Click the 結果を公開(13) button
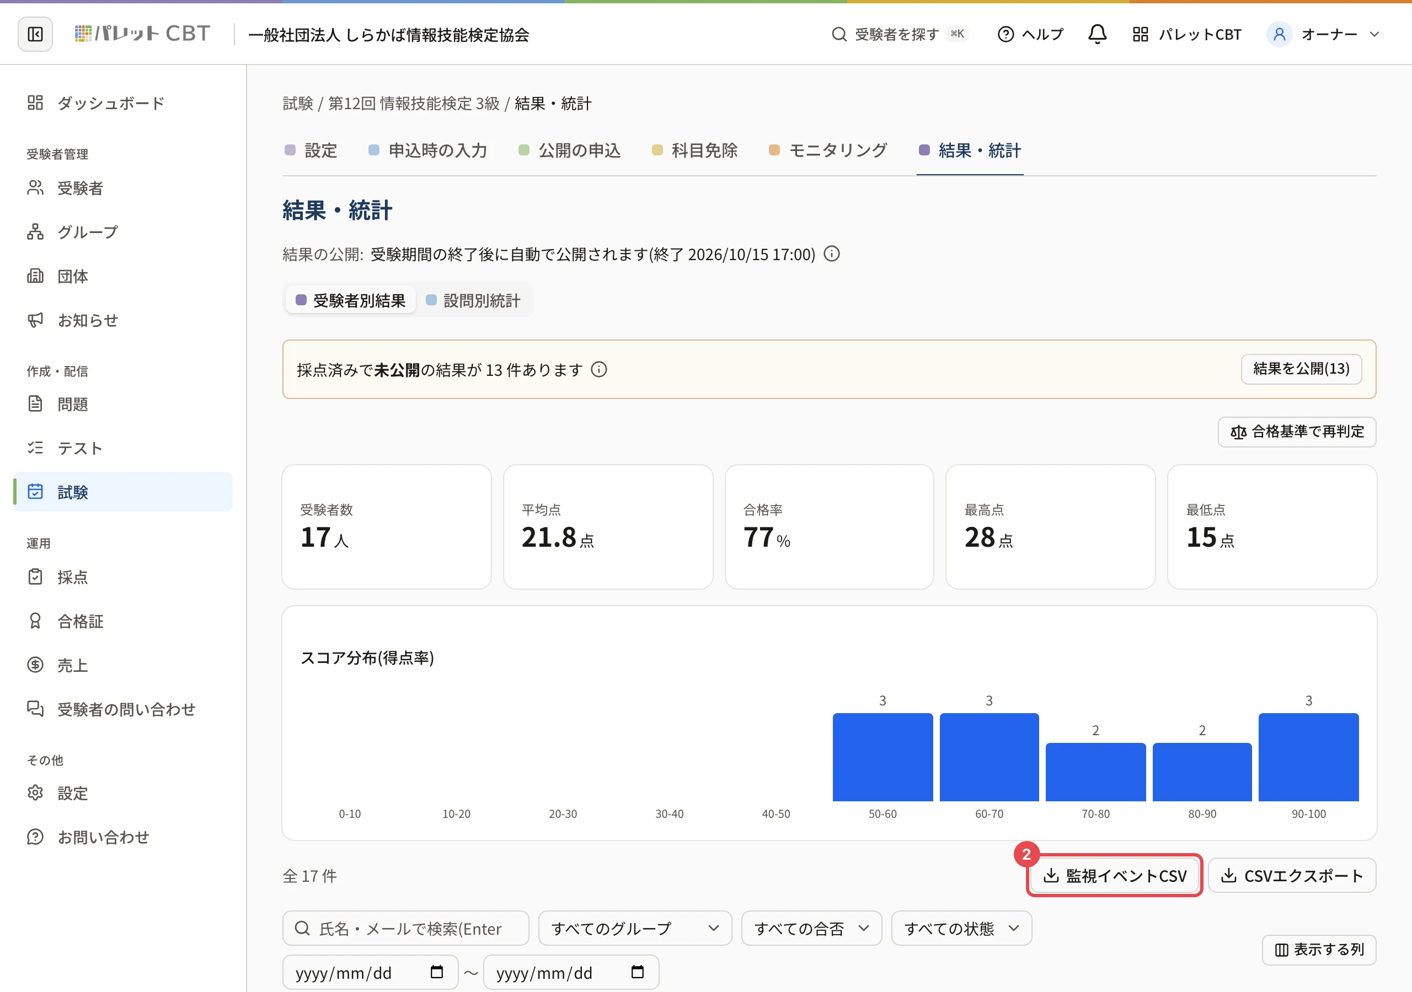The width and height of the screenshot is (1412, 992). click(1301, 369)
